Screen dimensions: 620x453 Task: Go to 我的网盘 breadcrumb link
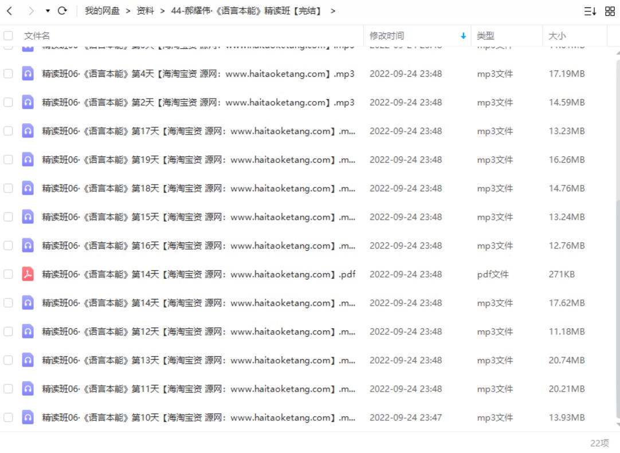102,11
